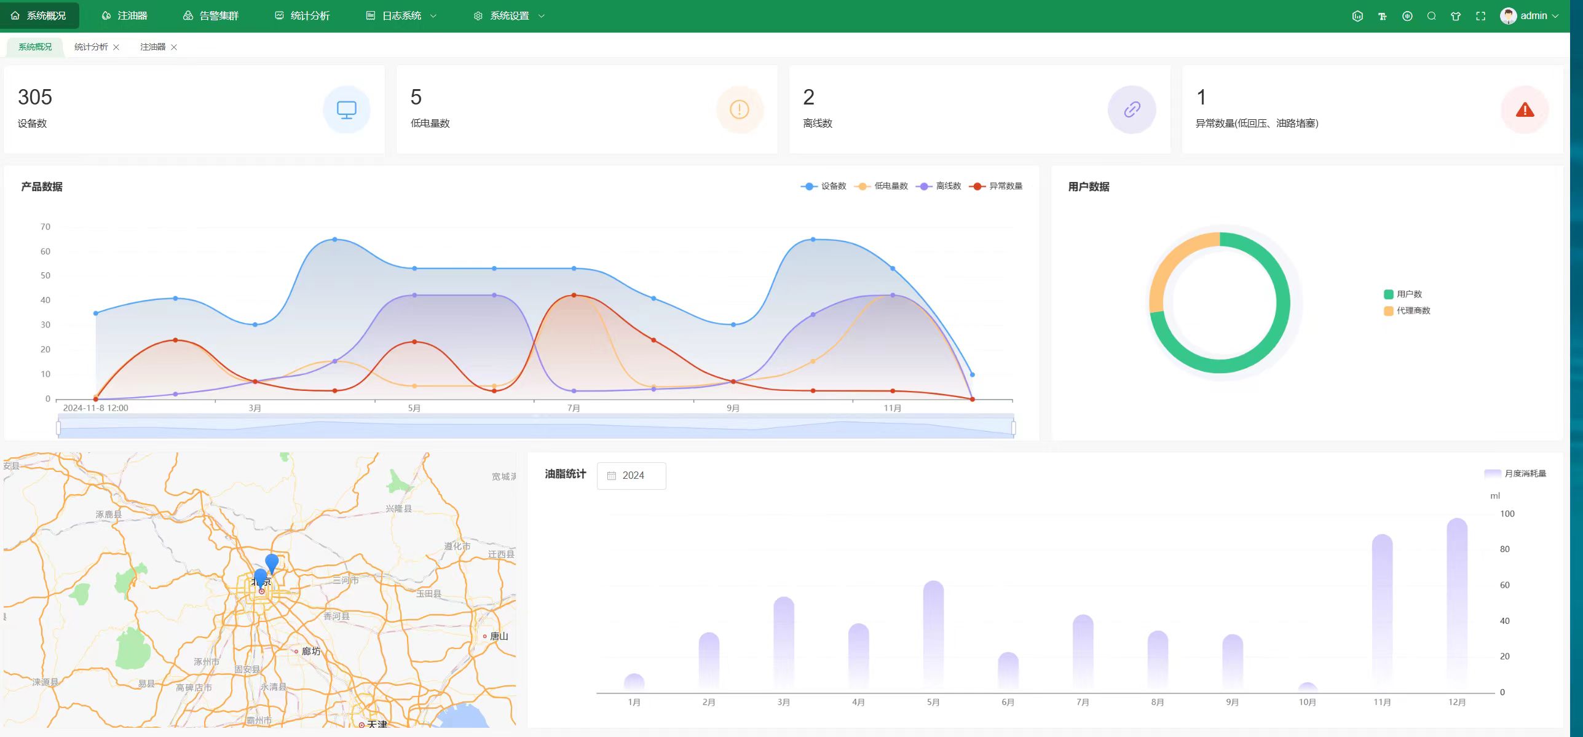This screenshot has width=1583, height=737.
Task: Click the red warning triangle icon
Action: (x=1525, y=110)
